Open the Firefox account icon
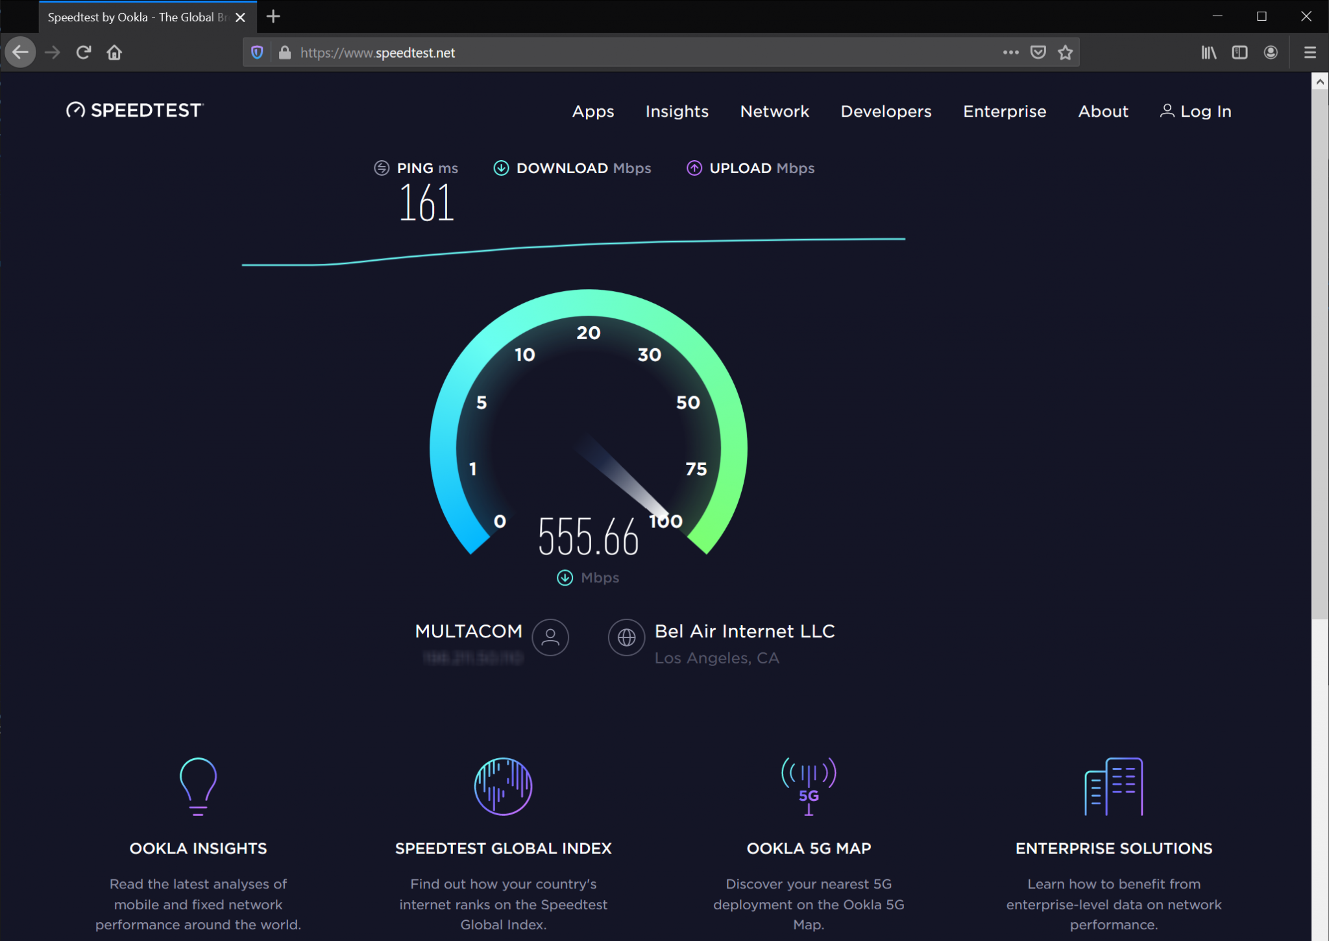The height and width of the screenshot is (941, 1329). click(1271, 53)
